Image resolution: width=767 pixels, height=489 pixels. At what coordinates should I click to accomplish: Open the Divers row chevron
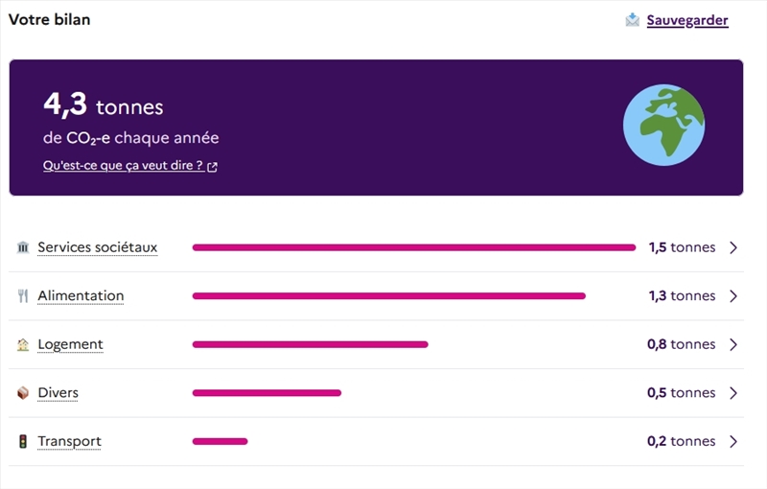[733, 393]
